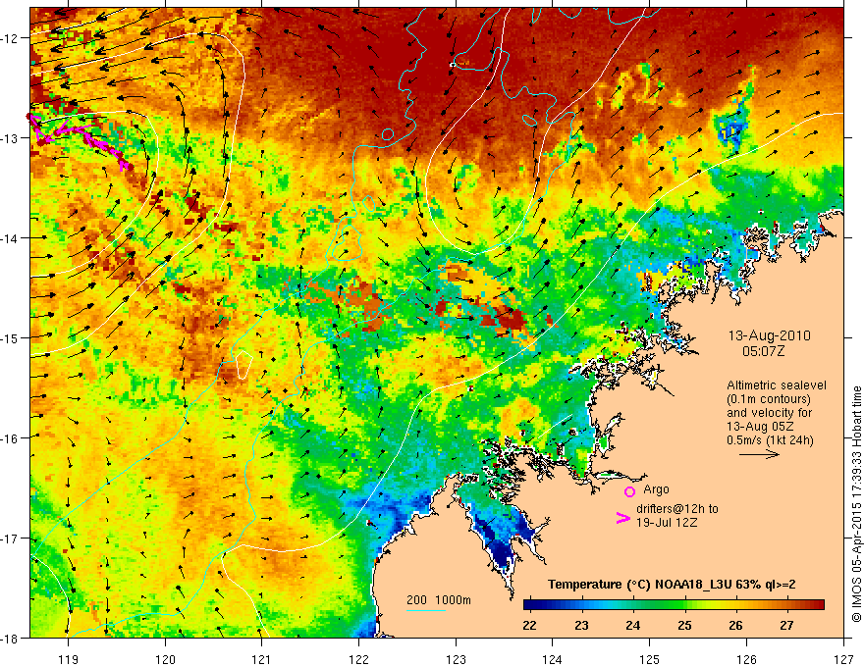864x667 pixels.
Task: Click longitude axis label "123"
Action: click(x=456, y=659)
